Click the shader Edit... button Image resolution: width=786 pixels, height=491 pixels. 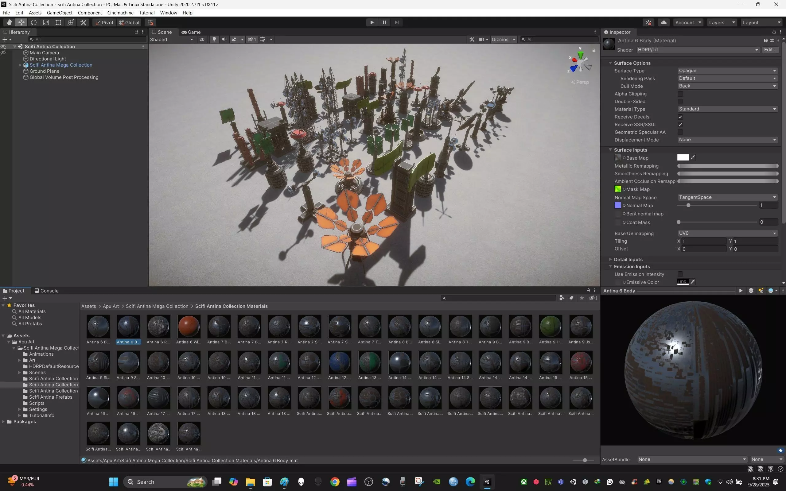pos(770,50)
